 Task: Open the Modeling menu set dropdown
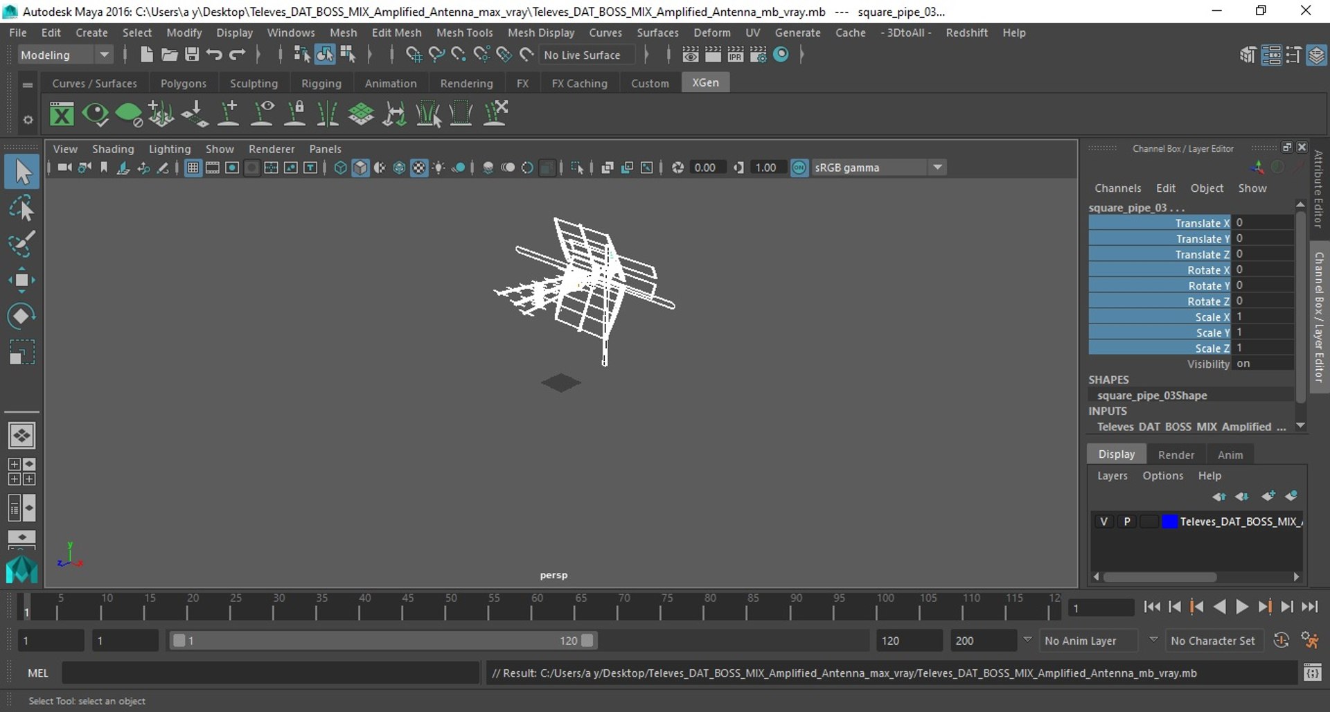tap(65, 55)
